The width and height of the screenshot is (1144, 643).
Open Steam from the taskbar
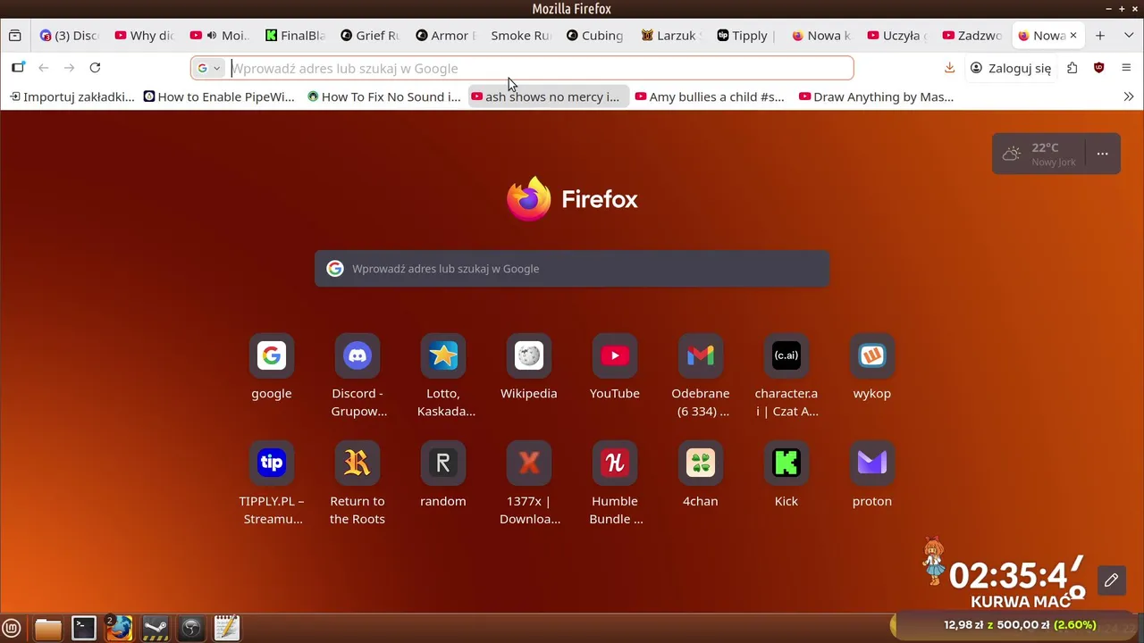(x=156, y=628)
